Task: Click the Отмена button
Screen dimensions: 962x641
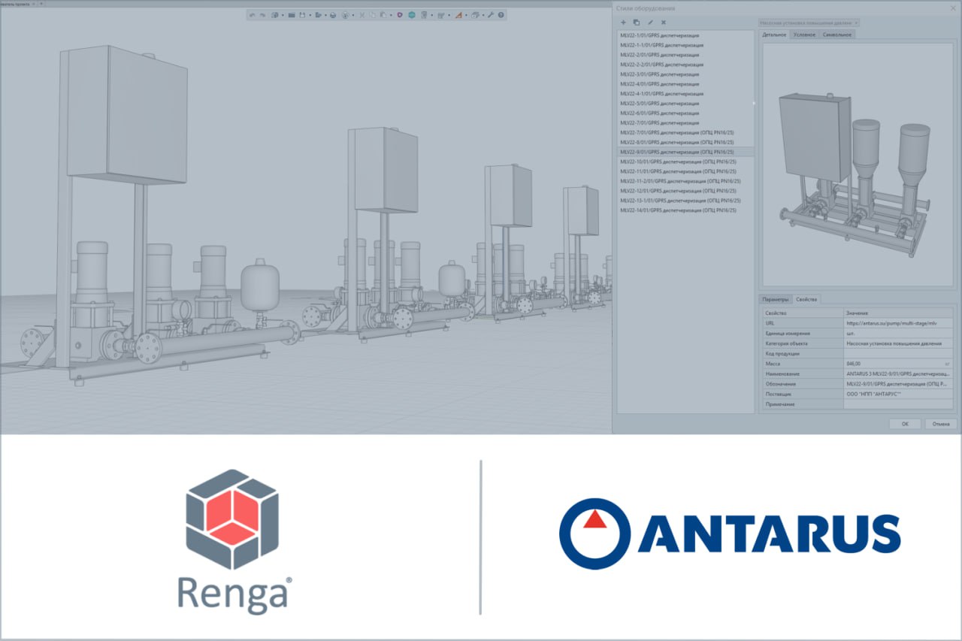Action: point(941,424)
